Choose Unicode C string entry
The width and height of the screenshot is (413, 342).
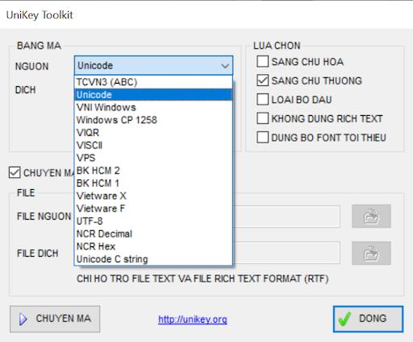tap(153, 259)
